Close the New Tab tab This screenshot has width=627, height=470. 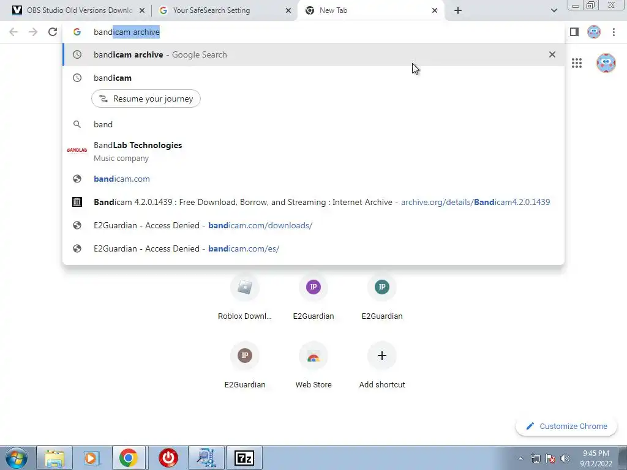435,11
